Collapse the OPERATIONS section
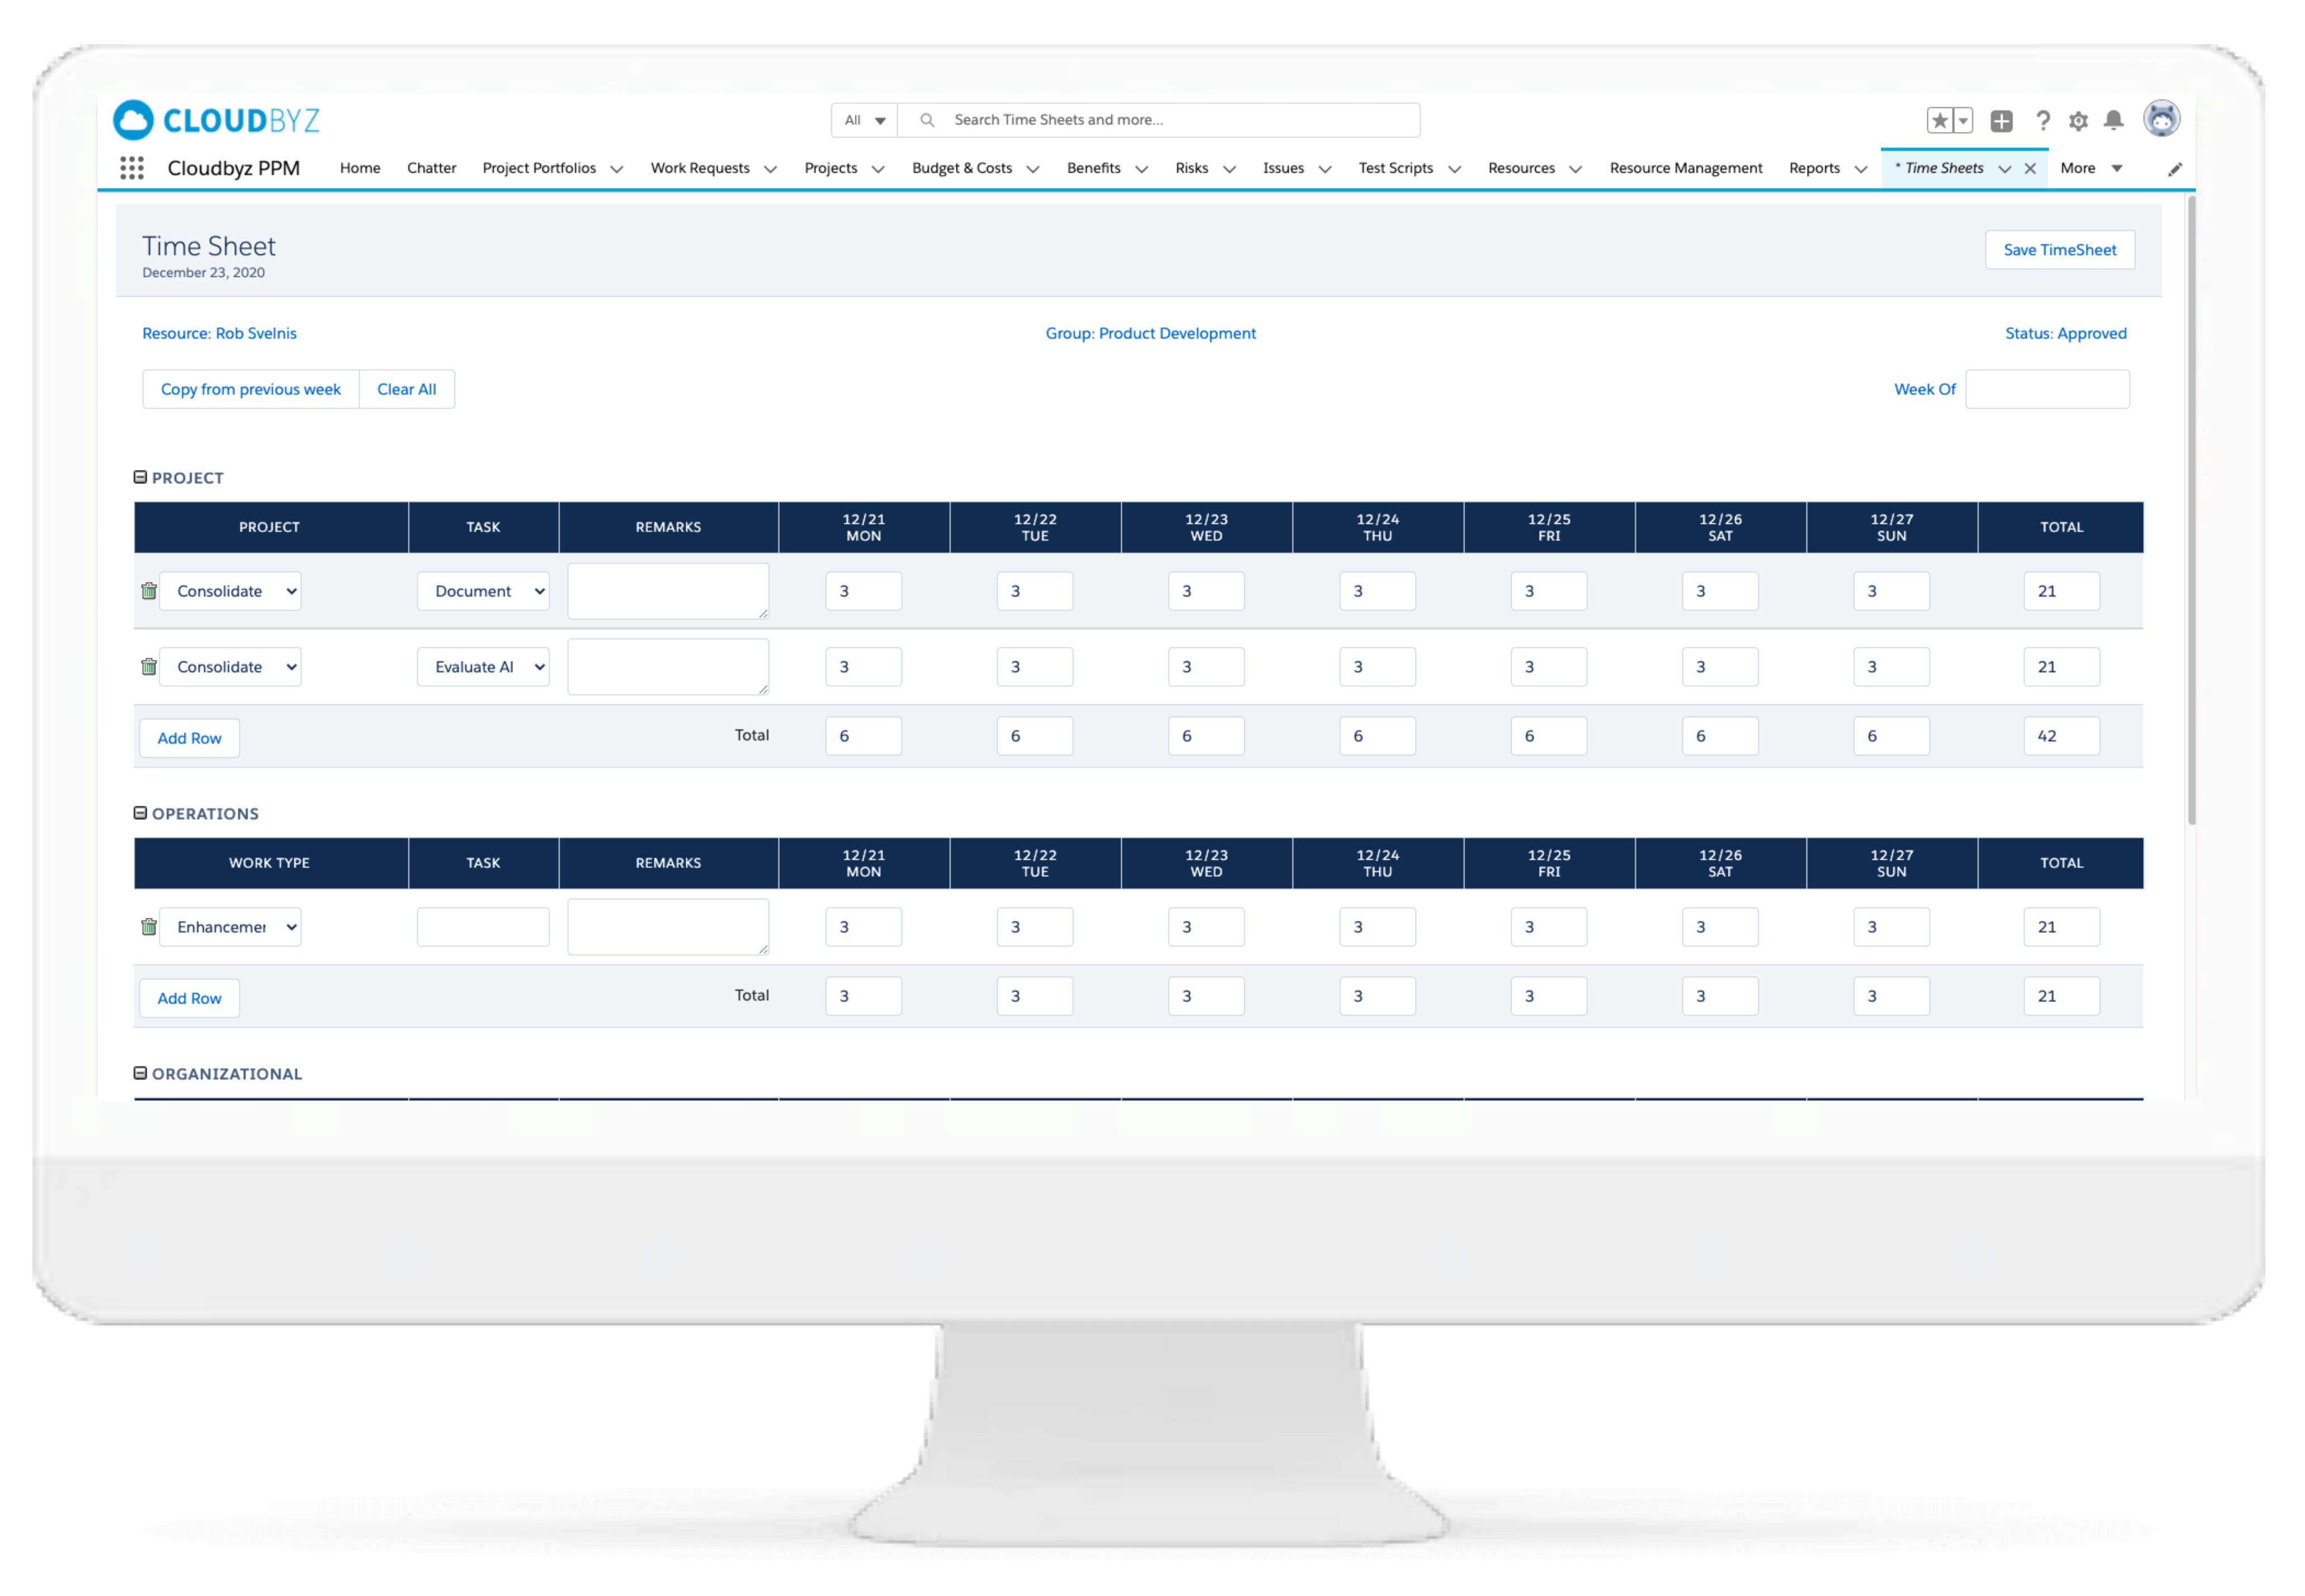 pyautogui.click(x=141, y=813)
